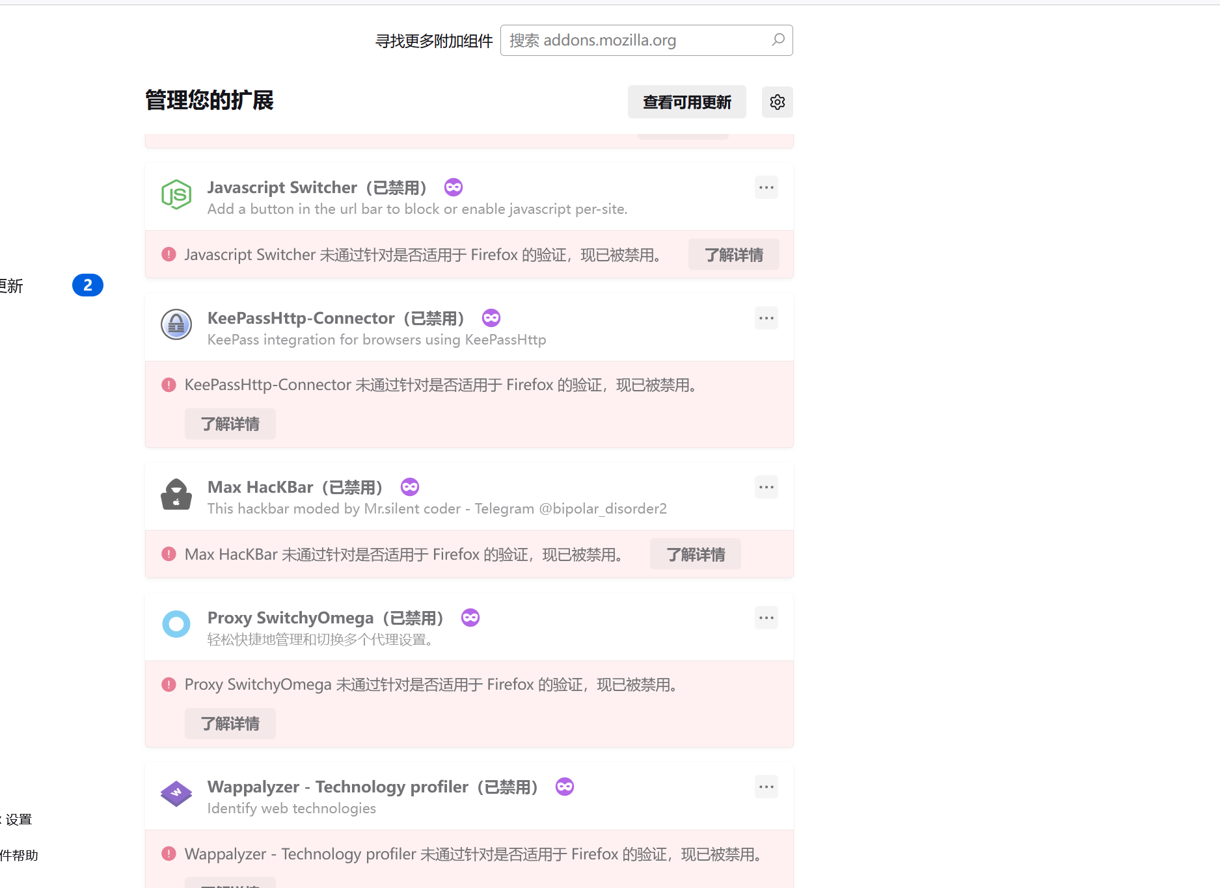Click description '轻松快捷地管理和切换多个代理设置。'

[321, 640]
